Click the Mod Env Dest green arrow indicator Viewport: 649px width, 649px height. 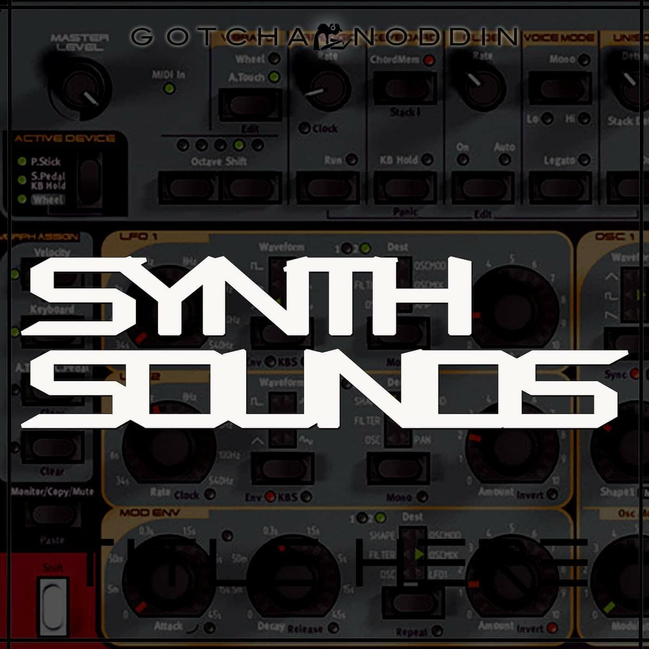pyautogui.click(x=419, y=554)
